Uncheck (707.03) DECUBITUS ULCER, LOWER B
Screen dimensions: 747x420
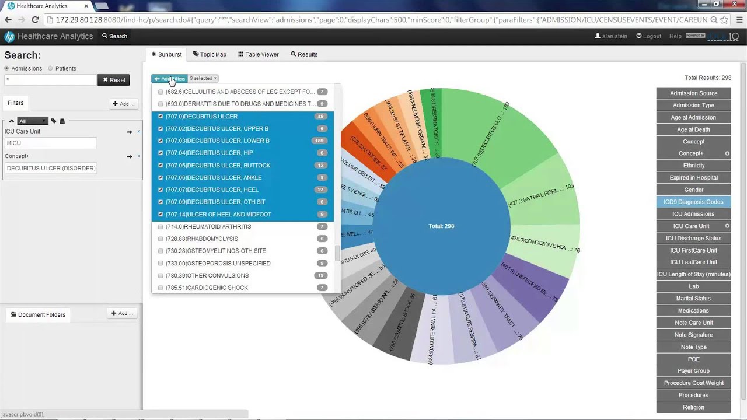pos(160,141)
